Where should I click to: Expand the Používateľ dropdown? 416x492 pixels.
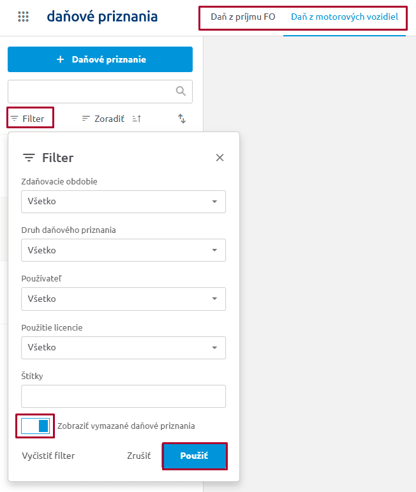tap(123, 299)
